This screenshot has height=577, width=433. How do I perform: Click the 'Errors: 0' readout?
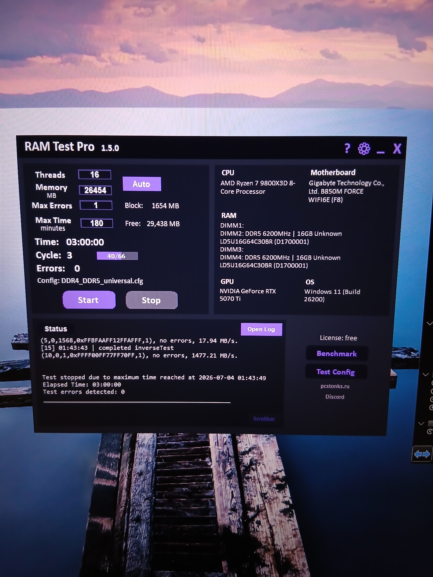[x=58, y=268]
